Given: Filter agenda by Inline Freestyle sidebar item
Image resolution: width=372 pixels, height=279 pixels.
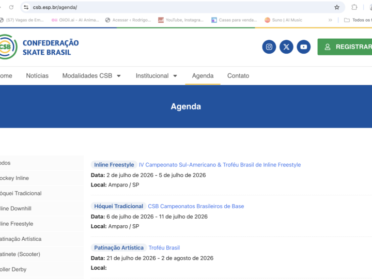Looking at the screenshot, I should click(42, 224).
